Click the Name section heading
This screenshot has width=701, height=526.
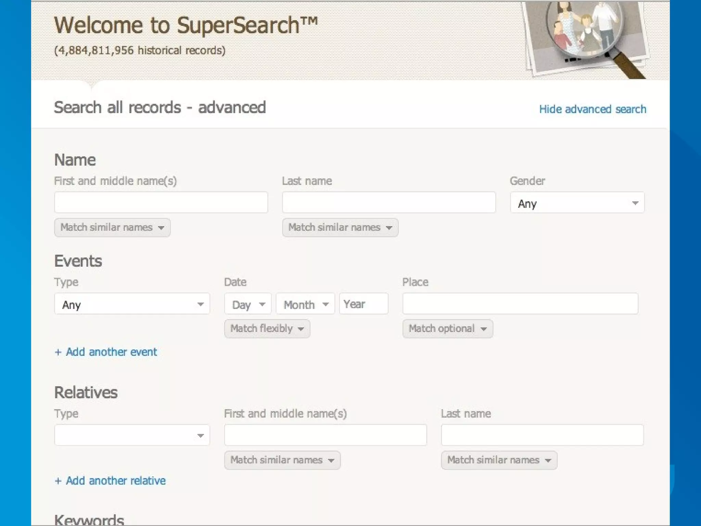point(75,160)
